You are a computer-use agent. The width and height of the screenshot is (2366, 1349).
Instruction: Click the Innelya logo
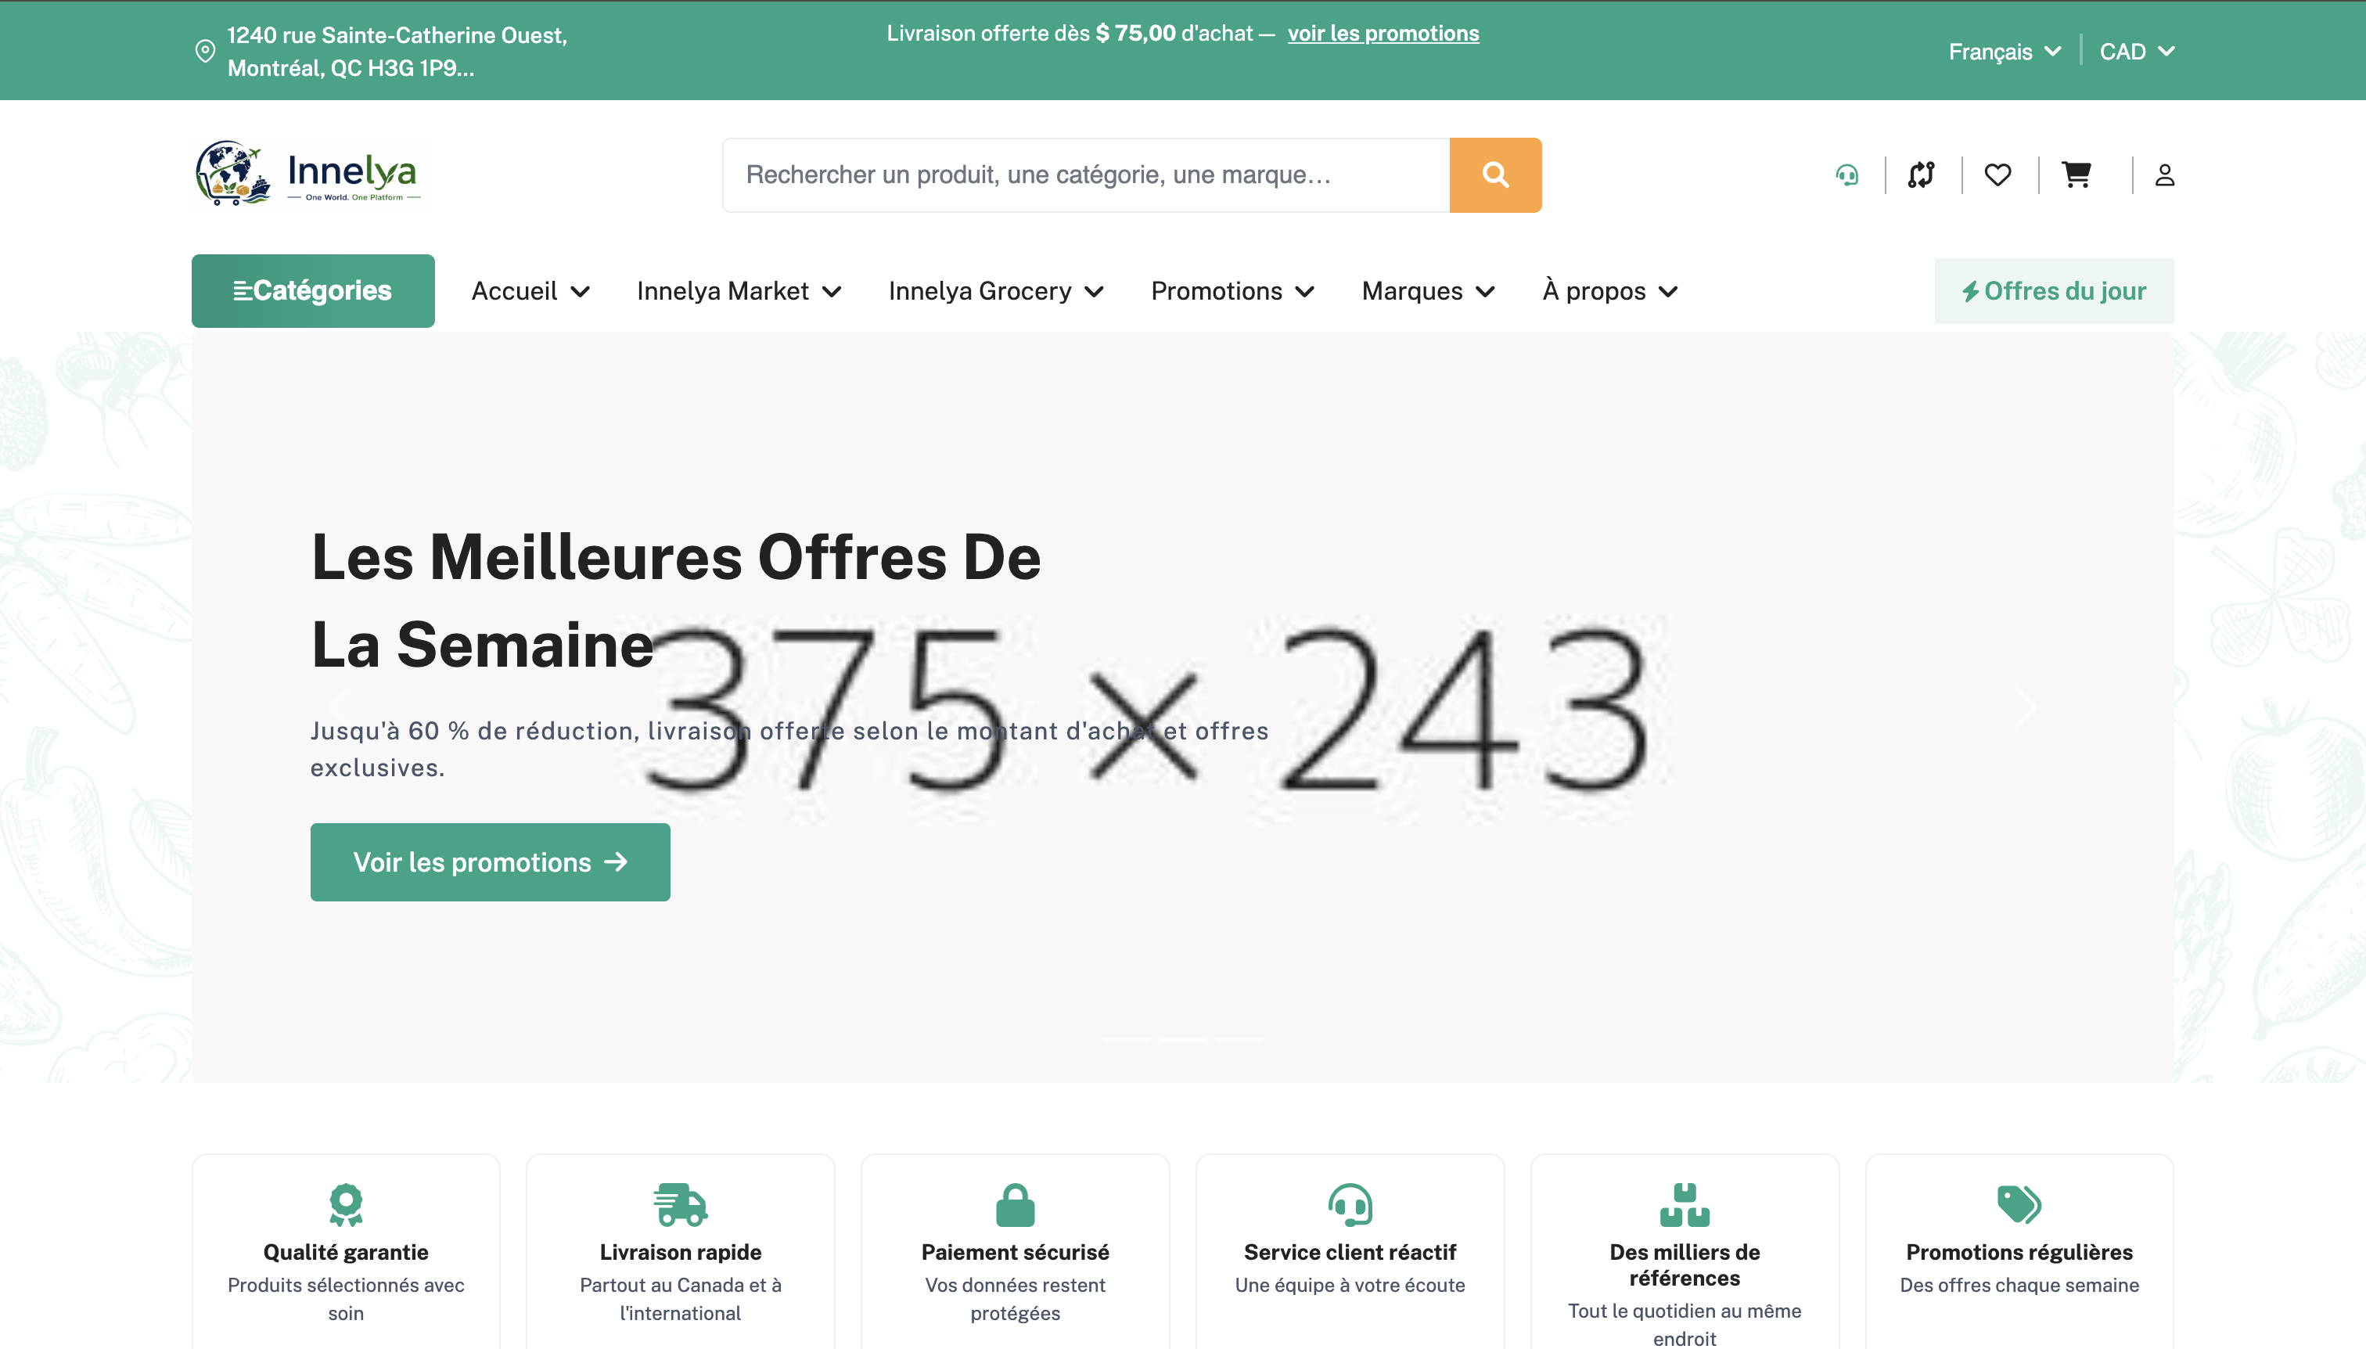point(308,173)
